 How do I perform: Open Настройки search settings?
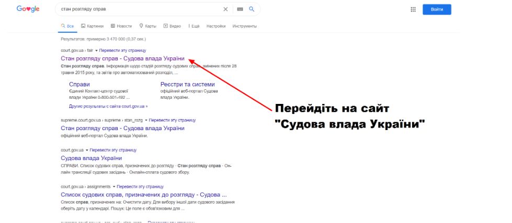pos(216,26)
